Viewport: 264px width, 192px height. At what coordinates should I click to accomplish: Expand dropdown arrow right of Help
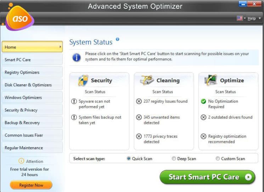pyautogui.click(x=260, y=18)
